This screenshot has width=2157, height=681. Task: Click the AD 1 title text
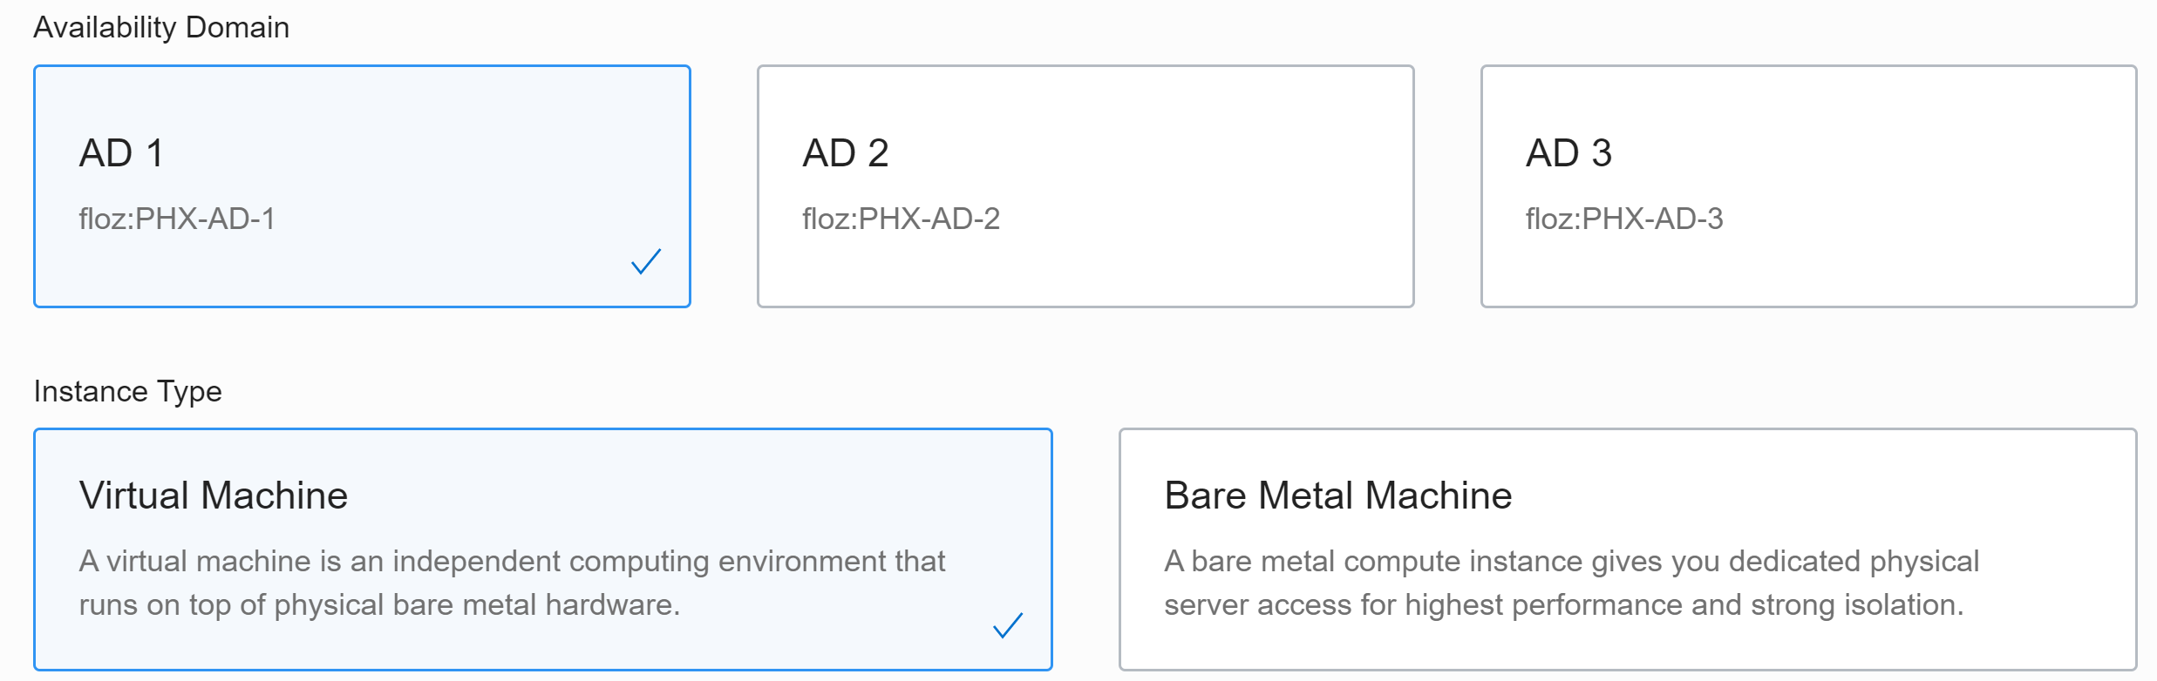coord(121,153)
